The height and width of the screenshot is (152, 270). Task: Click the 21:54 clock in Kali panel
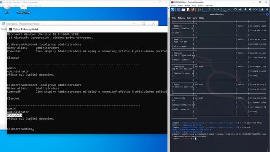coord(255,9)
